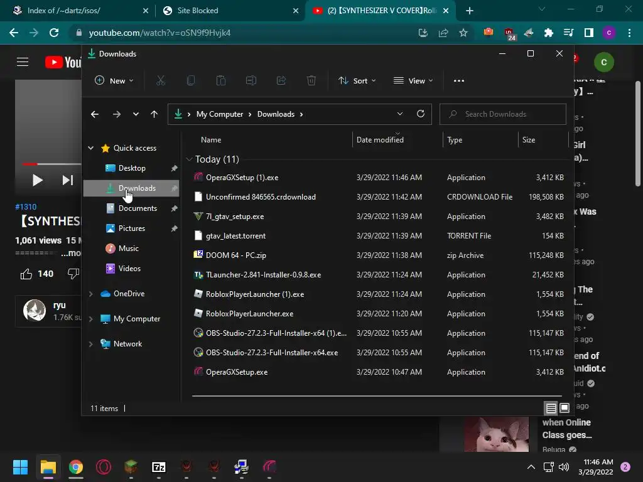The width and height of the screenshot is (643, 482).
Task: Reload the YouTube page in Chrome
Action: (54, 33)
